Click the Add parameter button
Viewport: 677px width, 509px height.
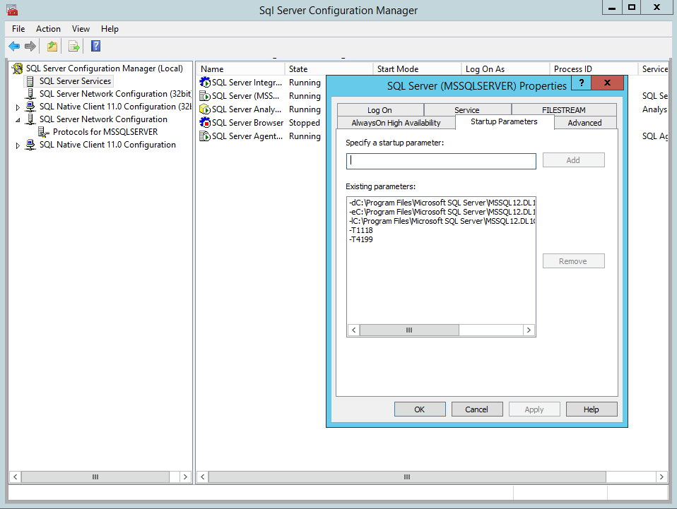573,160
